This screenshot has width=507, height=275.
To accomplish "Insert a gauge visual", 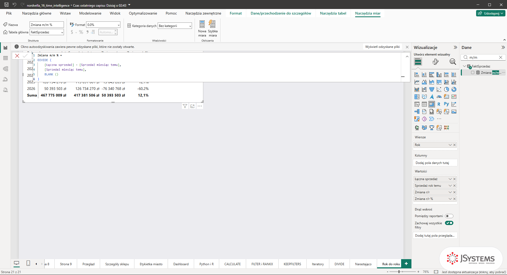I will [439, 97].
